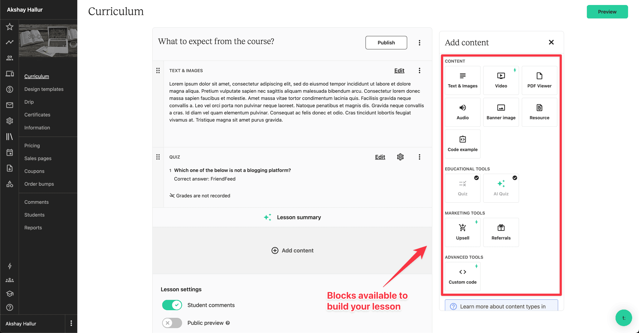Disable the Student comments toggle
This screenshot has height=333, width=639.
point(172,305)
